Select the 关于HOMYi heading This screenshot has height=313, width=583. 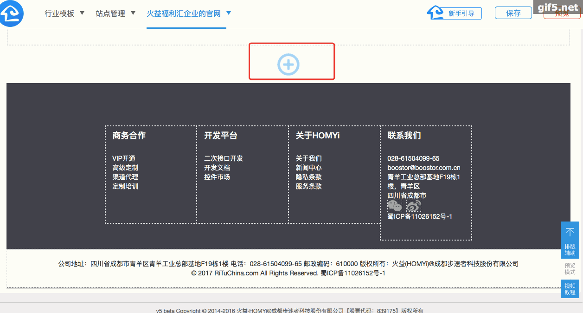tap(318, 136)
